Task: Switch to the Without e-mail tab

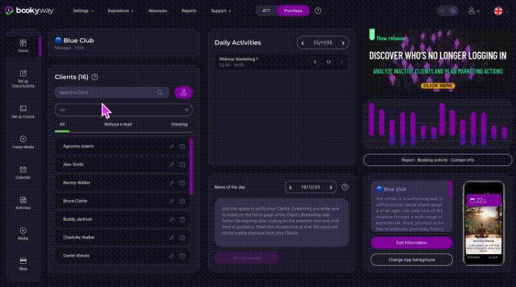Action: tap(117, 124)
